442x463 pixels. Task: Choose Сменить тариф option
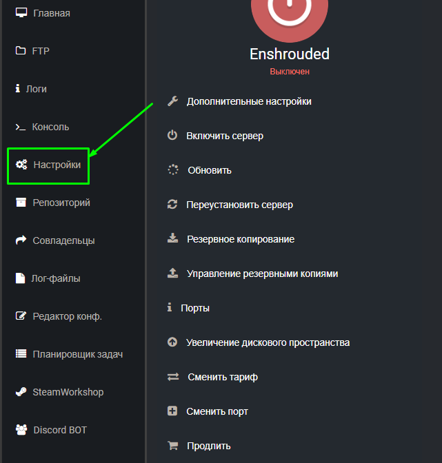tap(222, 377)
